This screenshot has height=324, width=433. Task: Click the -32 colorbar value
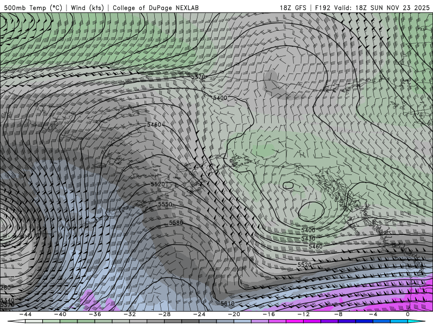point(130,314)
